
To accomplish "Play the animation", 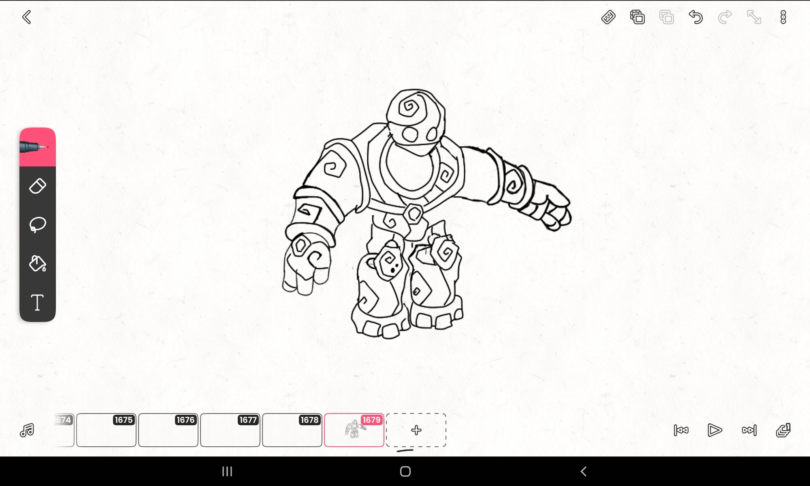I will tap(714, 430).
